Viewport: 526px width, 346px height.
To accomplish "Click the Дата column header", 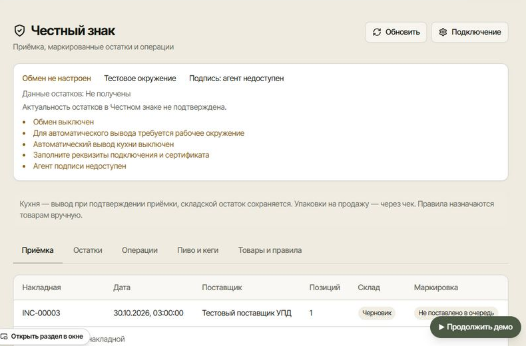I will tap(122, 287).
